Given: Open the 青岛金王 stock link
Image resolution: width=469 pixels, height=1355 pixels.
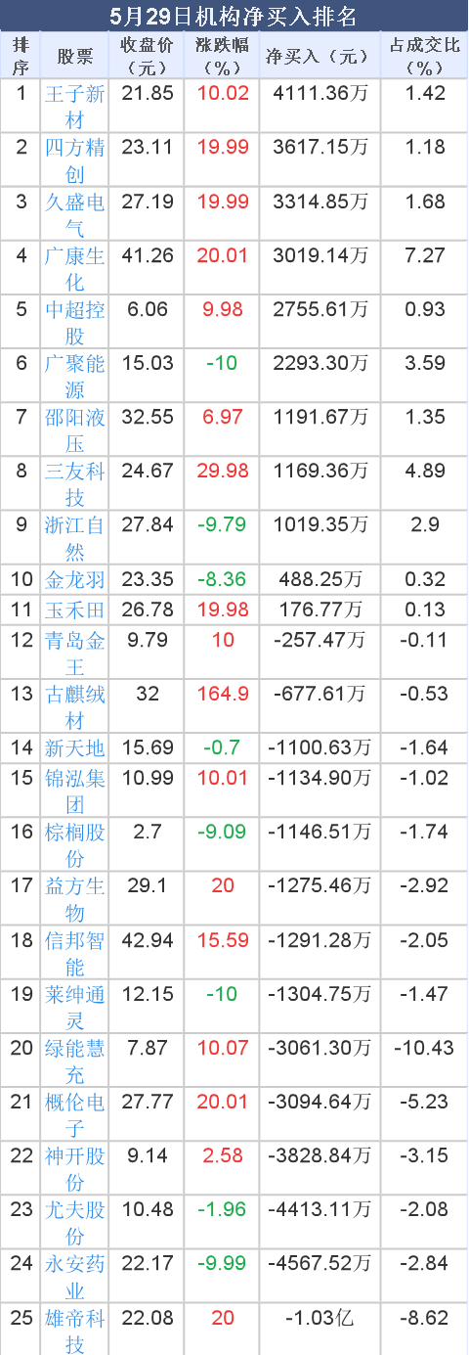Looking at the screenshot, I should pos(75,654).
